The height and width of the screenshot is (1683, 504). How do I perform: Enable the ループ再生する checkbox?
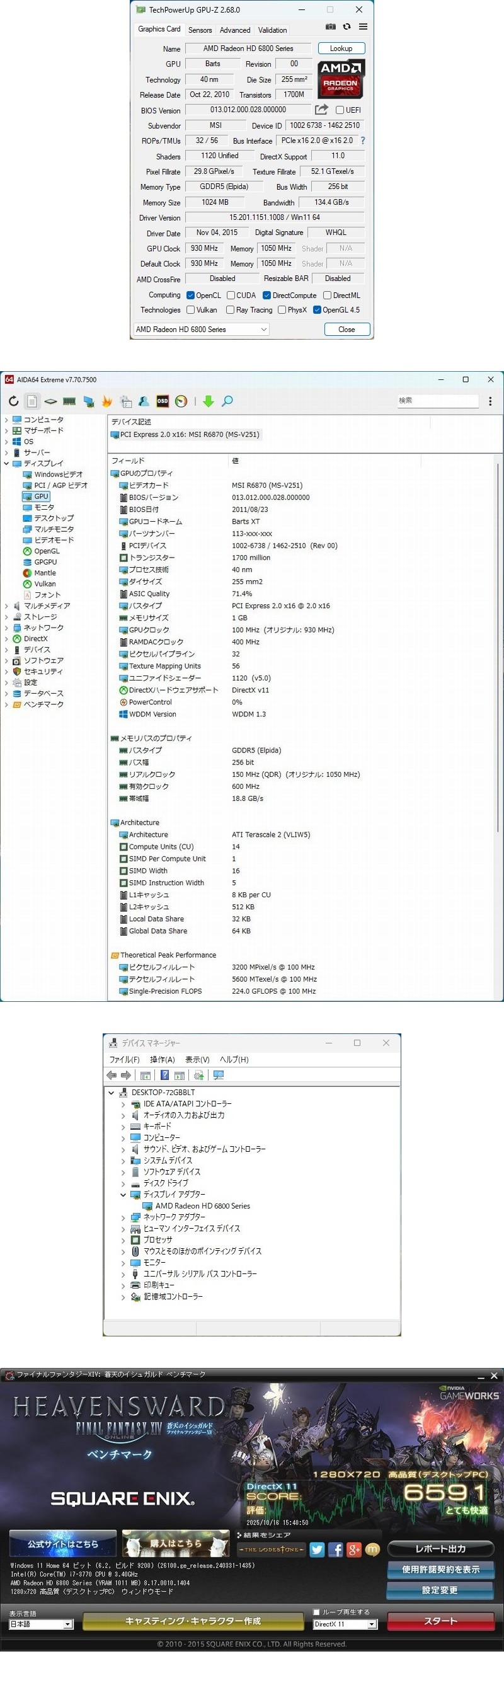tap(317, 1612)
